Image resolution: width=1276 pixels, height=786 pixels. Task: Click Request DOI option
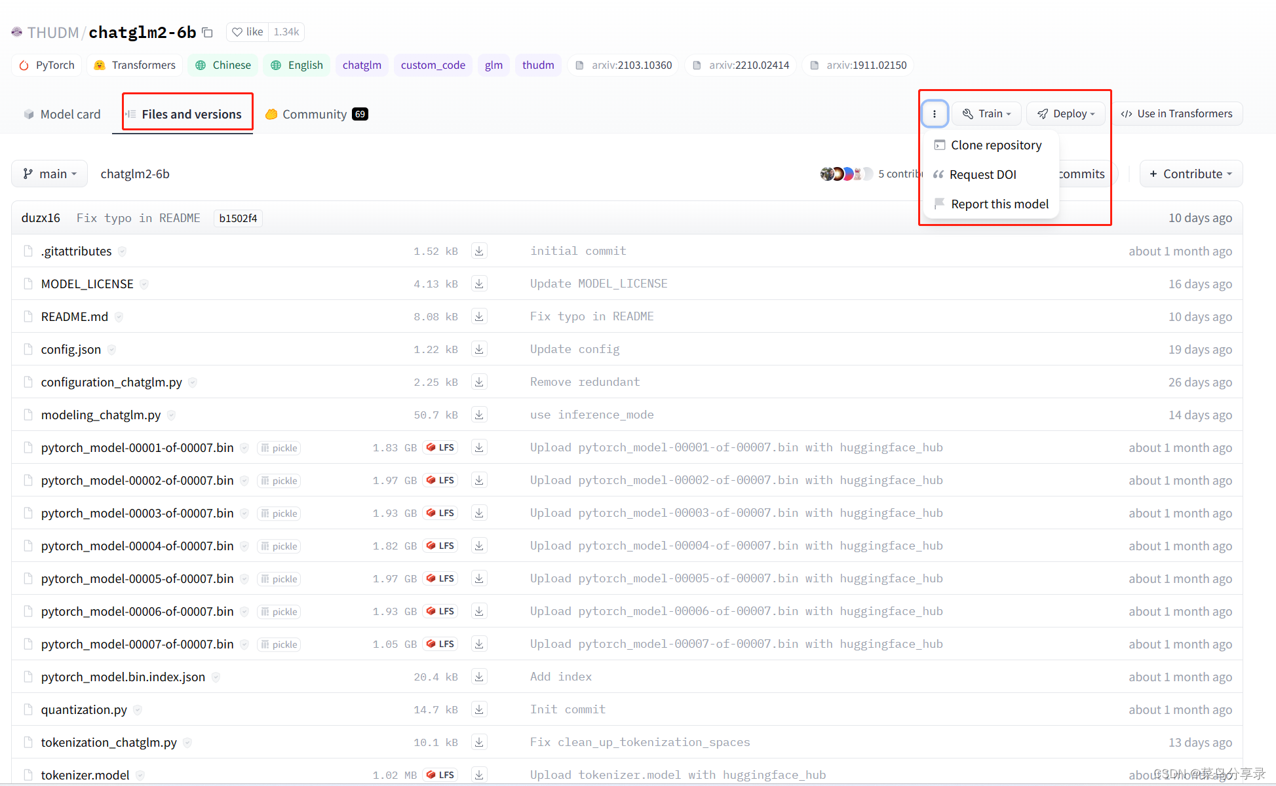[x=984, y=173]
